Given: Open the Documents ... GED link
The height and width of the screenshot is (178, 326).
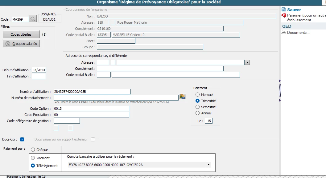Looking at the screenshot, I should pyautogui.click(x=299, y=33).
